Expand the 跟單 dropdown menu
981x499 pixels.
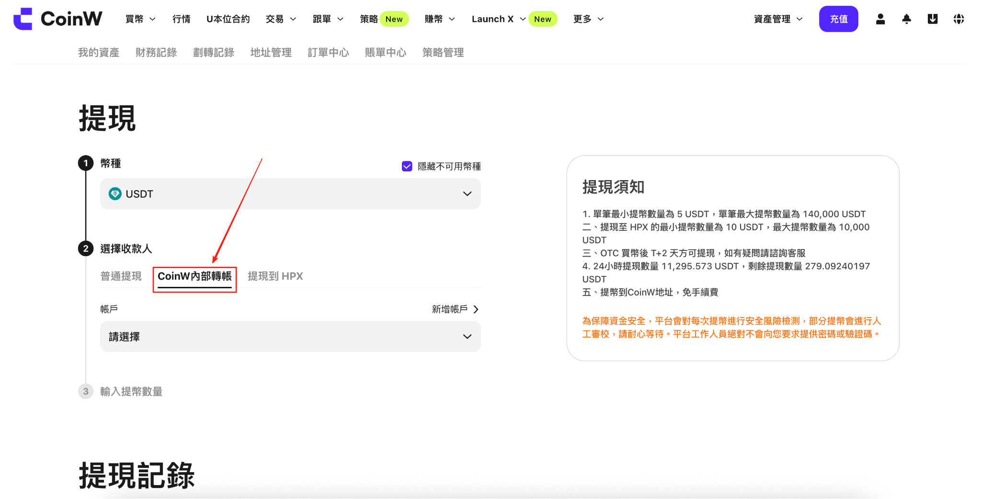pos(328,19)
